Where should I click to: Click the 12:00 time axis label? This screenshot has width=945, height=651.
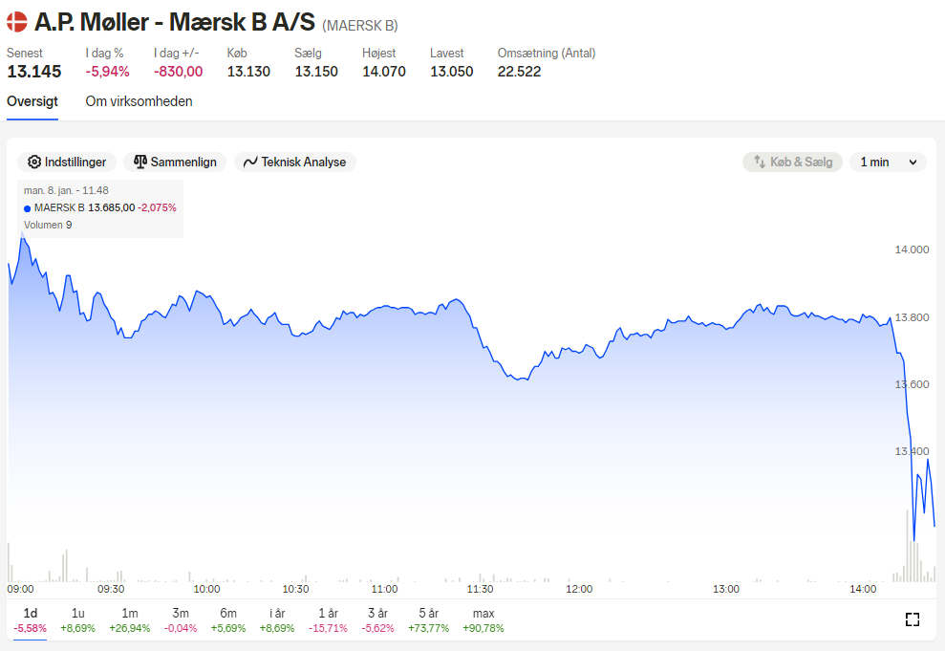click(x=579, y=589)
